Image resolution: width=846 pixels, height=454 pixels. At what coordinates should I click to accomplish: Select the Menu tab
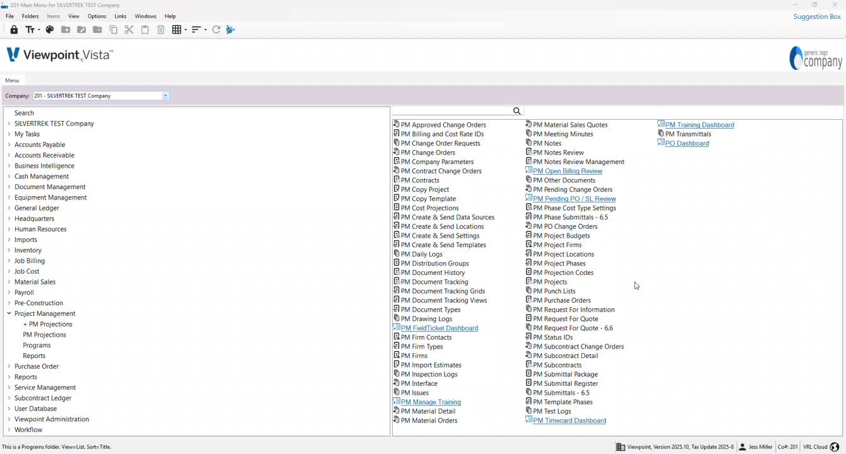pos(12,81)
